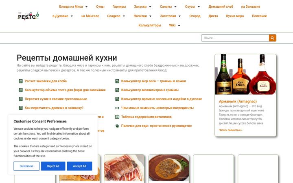Screen dimensions: 293x183
Task: Open link Как пересчитать дрожжи в закваску?
Action: coord(54,108)
